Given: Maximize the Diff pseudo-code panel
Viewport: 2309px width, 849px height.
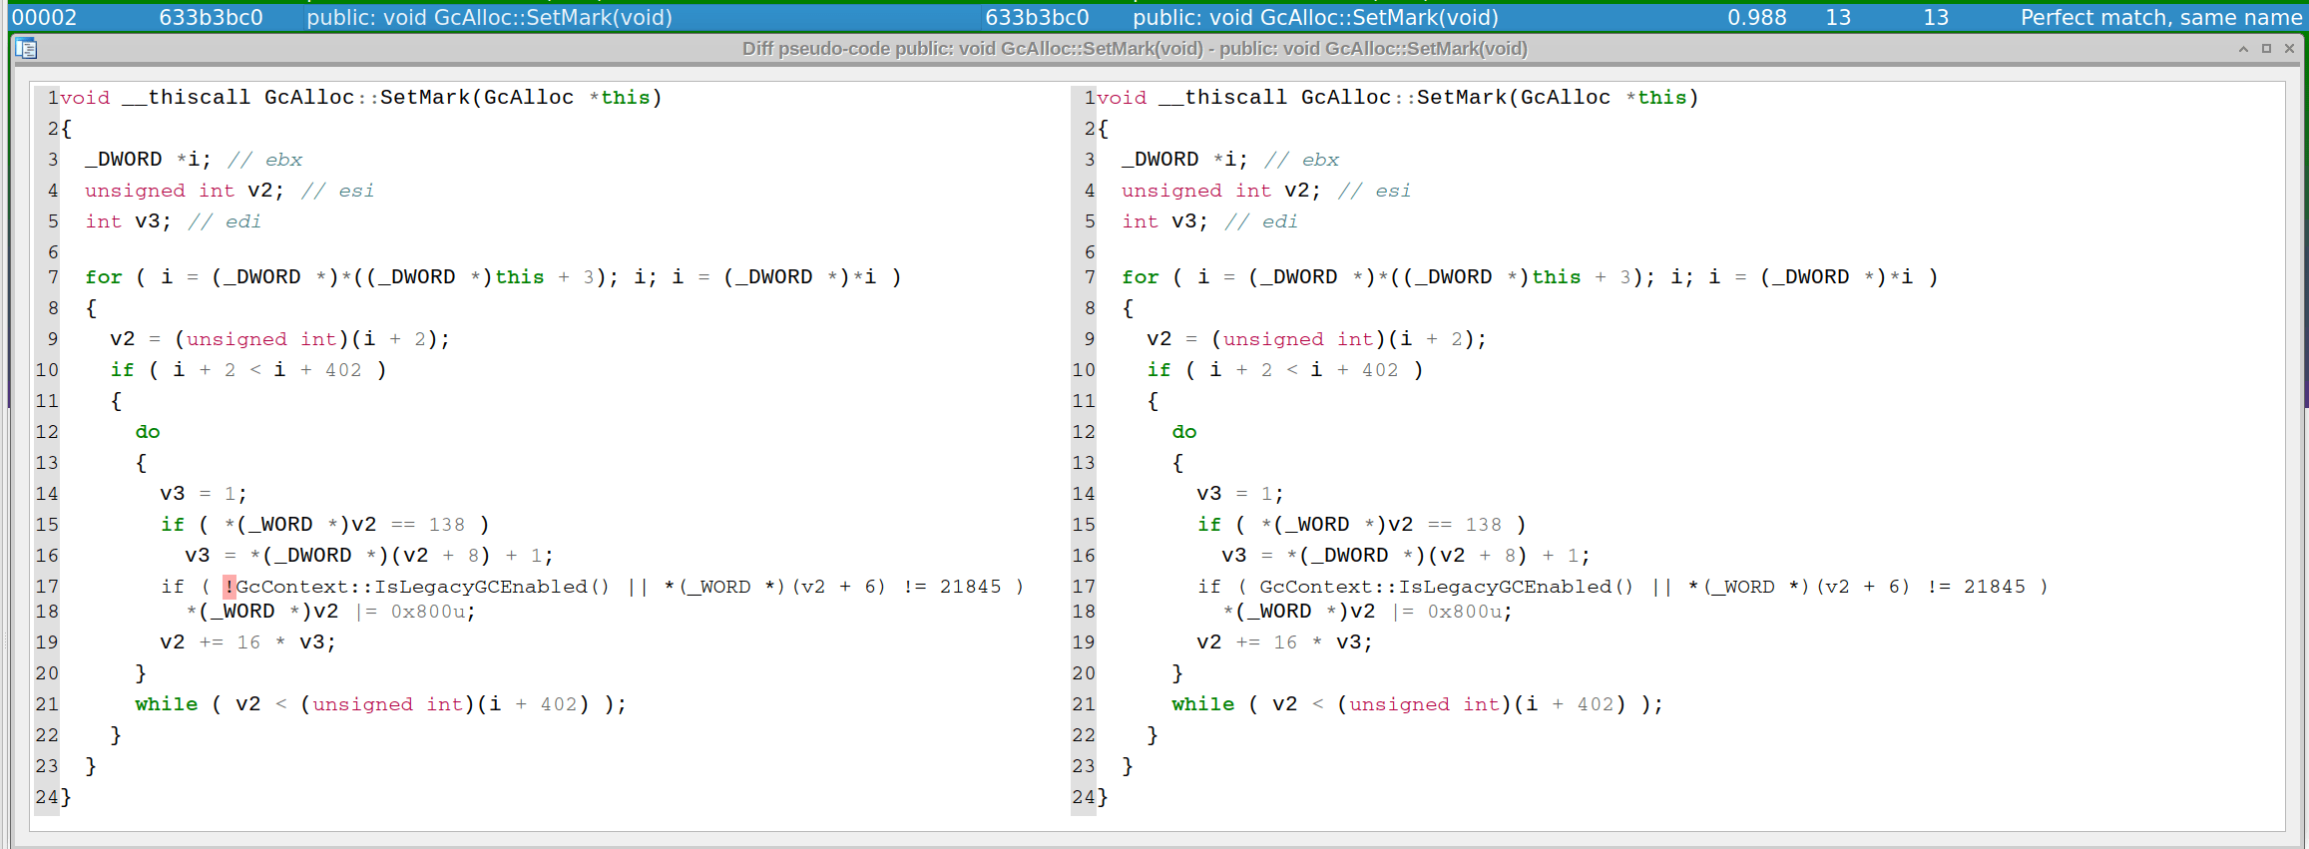Looking at the screenshot, I should tap(2266, 48).
